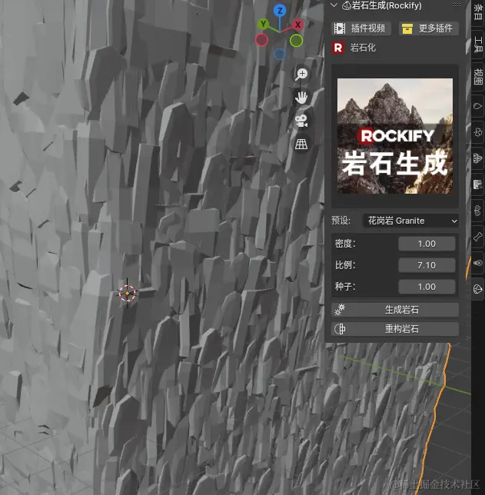Toggle the perspective/orthographic grid icon
This screenshot has width=485, height=495.
(301, 145)
